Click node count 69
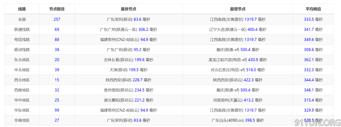The height and width of the screenshot is (127, 341). click(x=57, y=29)
